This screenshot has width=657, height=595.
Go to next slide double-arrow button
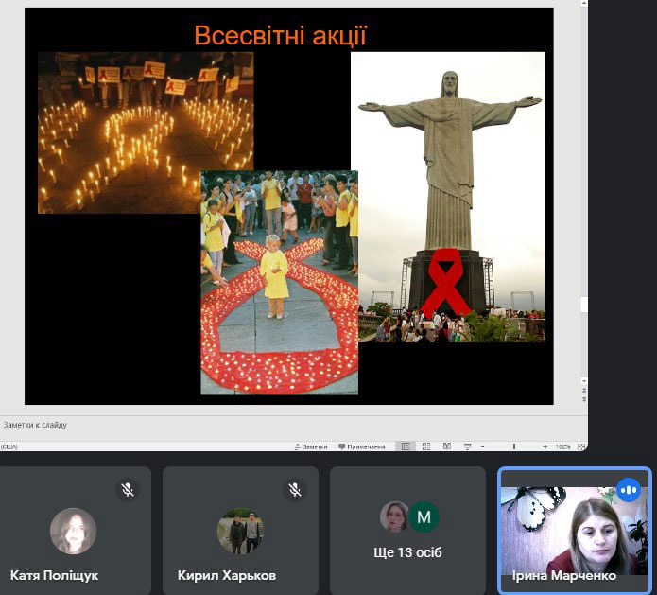583,399
